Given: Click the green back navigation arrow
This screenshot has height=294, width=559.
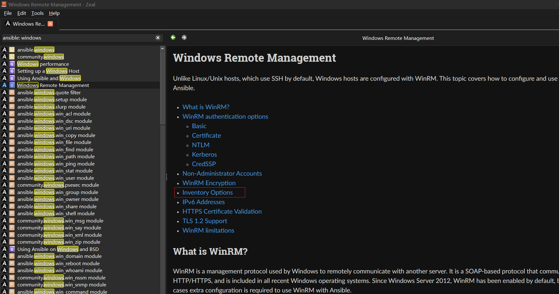Looking at the screenshot, I should [x=173, y=37].
